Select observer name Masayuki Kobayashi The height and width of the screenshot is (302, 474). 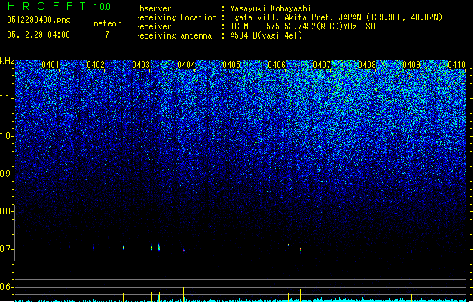[x=271, y=8]
